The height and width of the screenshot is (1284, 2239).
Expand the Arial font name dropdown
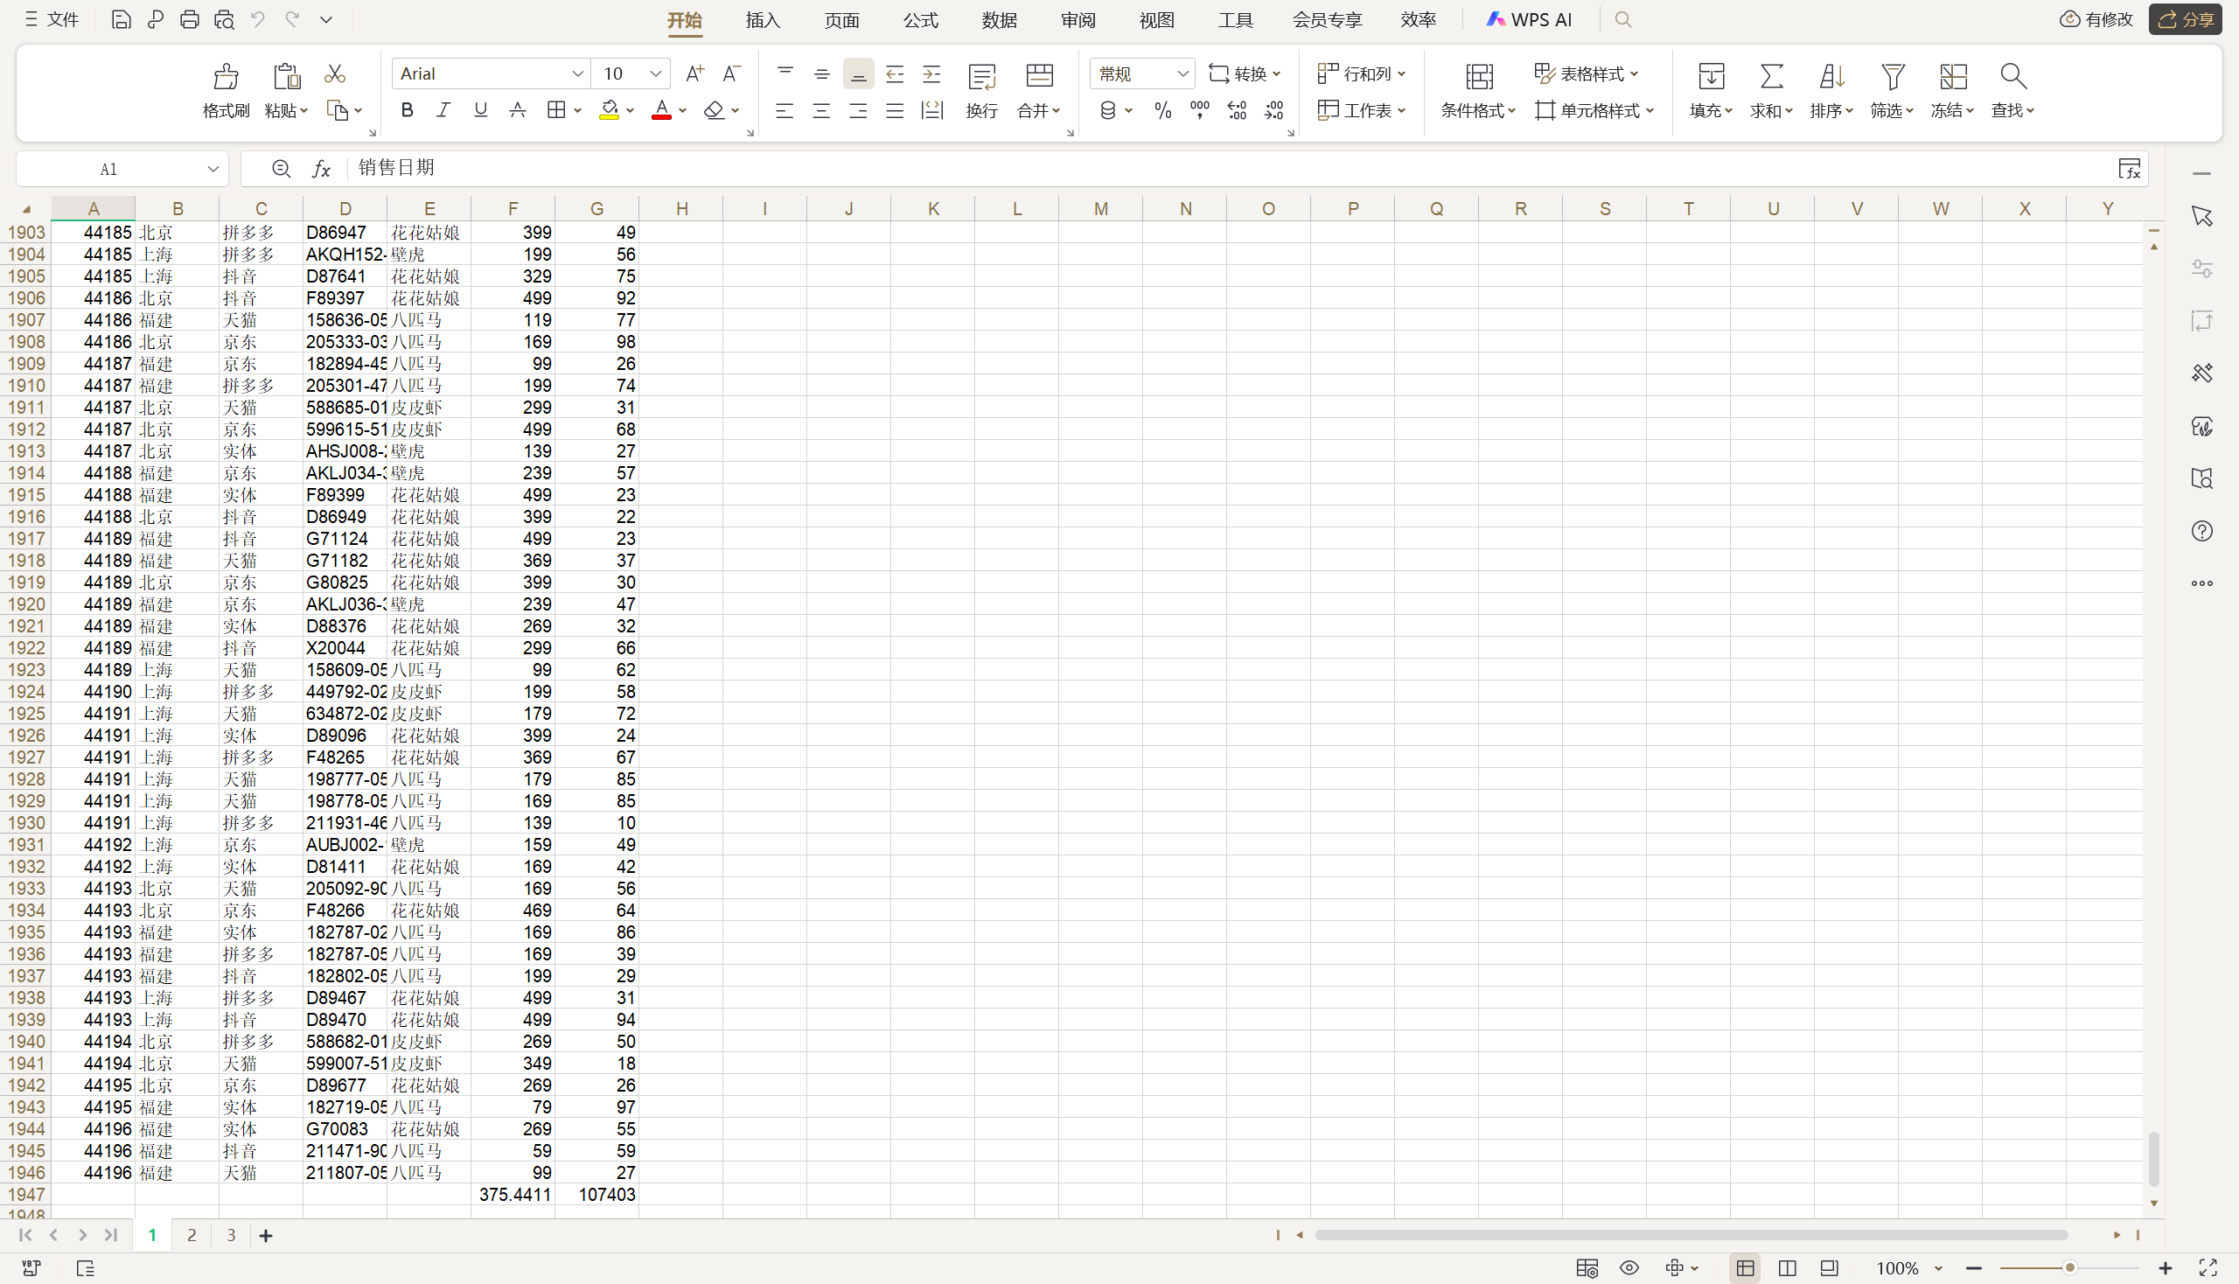pyautogui.click(x=577, y=74)
